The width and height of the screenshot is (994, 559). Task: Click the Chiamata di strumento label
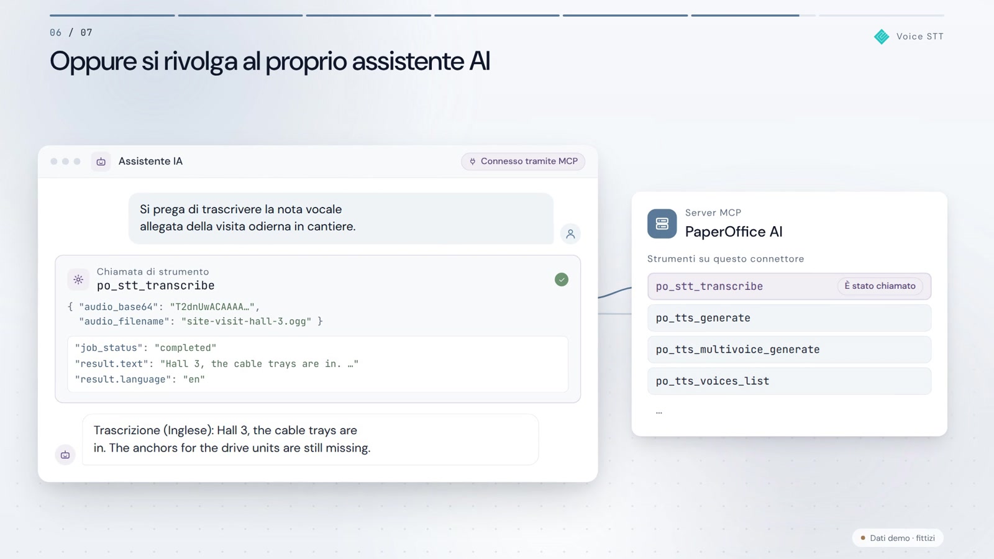(x=153, y=271)
